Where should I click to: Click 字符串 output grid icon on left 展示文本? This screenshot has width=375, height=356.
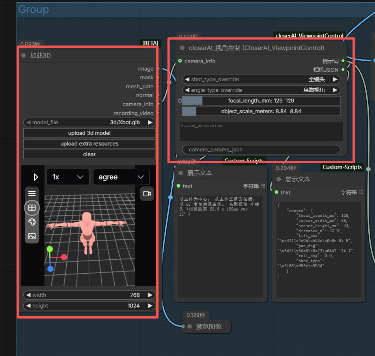263,186
